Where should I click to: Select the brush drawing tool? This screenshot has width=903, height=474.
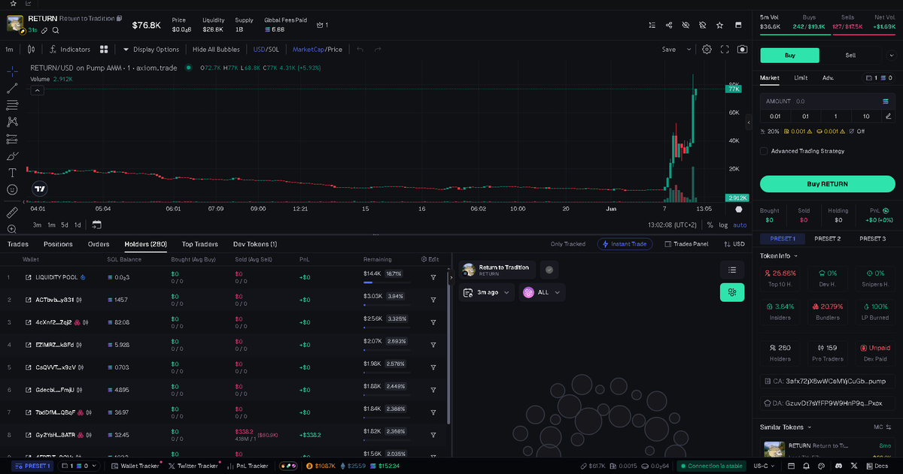coord(12,156)
